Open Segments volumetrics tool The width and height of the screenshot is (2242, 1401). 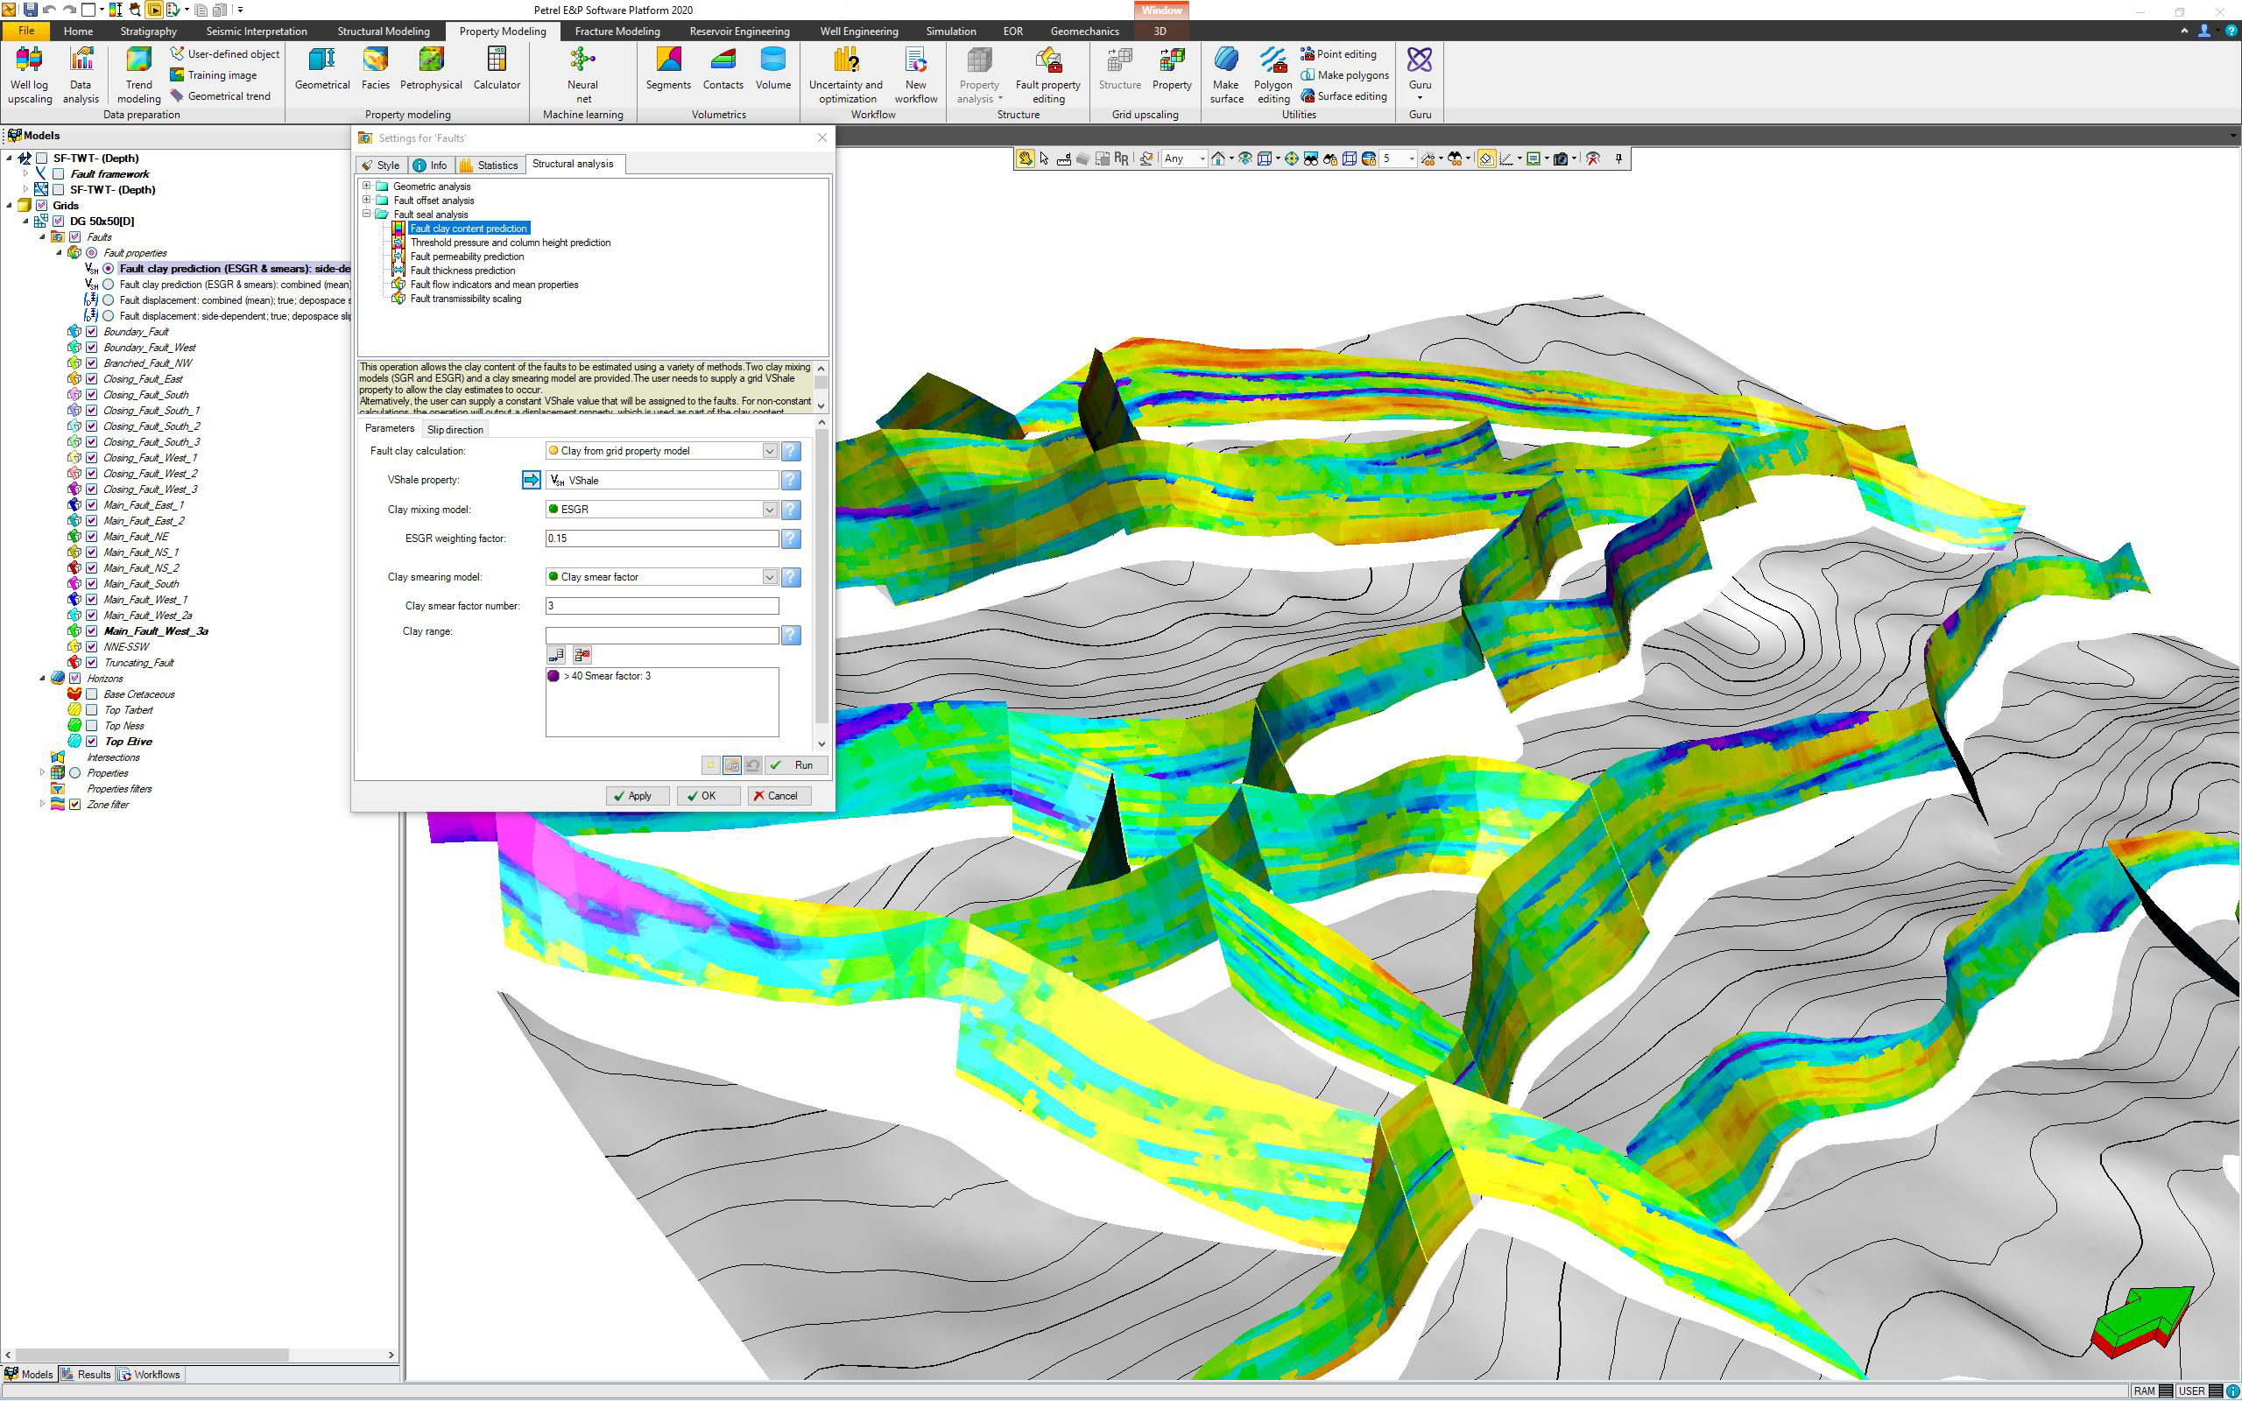click(x=668, y=69)
